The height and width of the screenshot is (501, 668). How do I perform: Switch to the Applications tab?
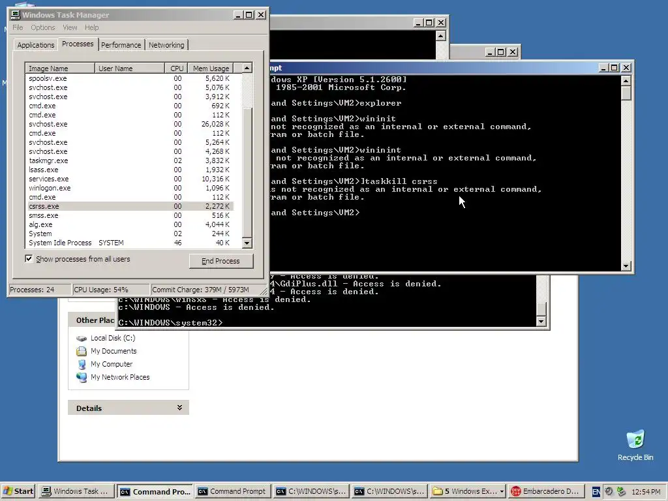click(36, 45)
